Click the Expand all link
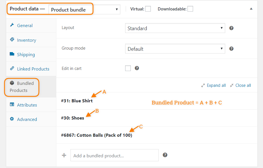Viewport: 263px width, 168px height. [216, 85]
